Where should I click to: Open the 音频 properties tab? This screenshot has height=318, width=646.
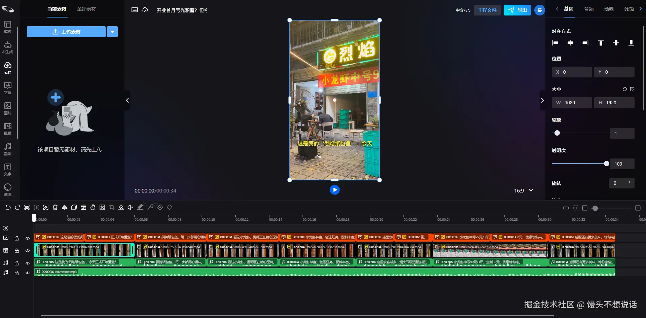(x=589, y=9)
